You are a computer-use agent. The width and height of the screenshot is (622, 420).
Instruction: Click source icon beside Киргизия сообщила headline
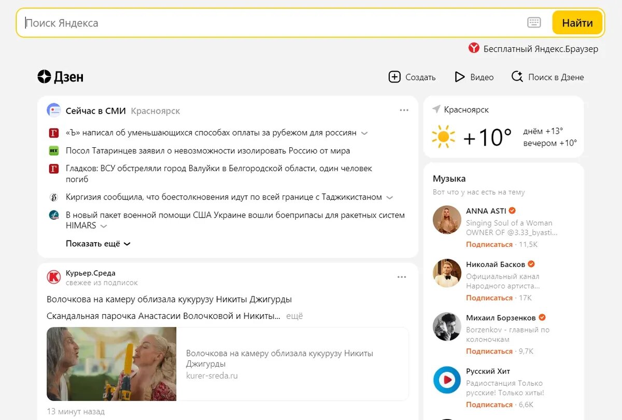[x=54, y=197]
